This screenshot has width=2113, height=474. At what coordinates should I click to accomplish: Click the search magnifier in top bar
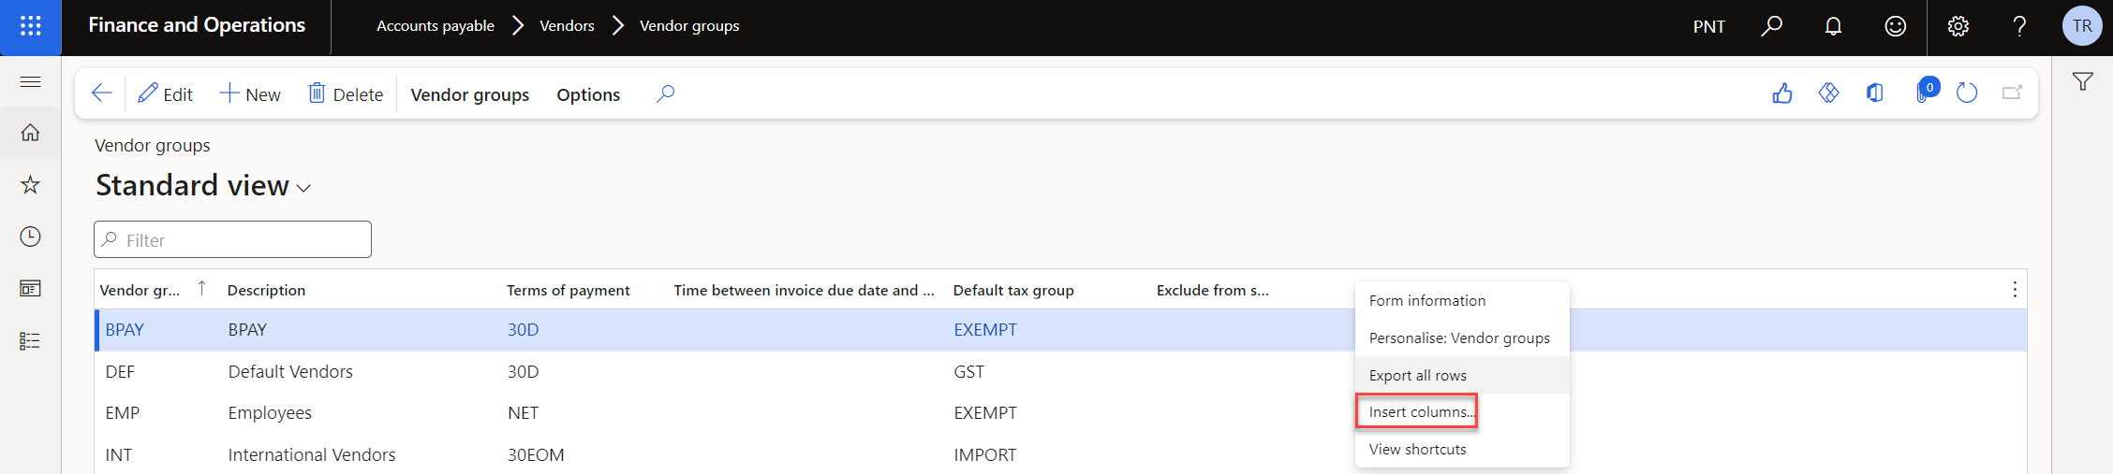pos(1771,26)
